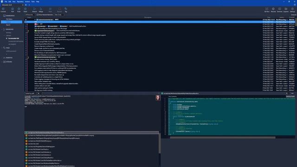Viewport: 297px width, 167px height.
Task: Click the Stash toolbar icon
Action: click(50, 10)
